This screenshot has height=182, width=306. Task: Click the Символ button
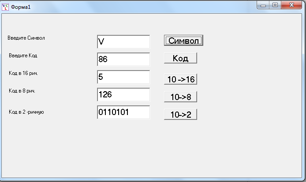click(183, 41)
